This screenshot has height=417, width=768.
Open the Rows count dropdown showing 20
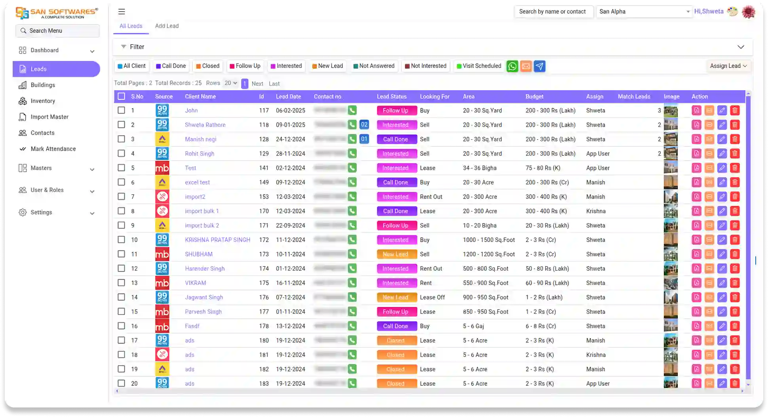(230, 83)
